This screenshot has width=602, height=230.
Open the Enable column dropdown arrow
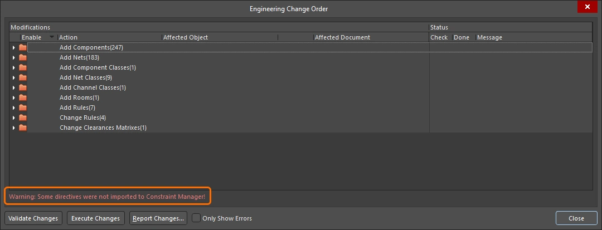[x=52, y=37]
